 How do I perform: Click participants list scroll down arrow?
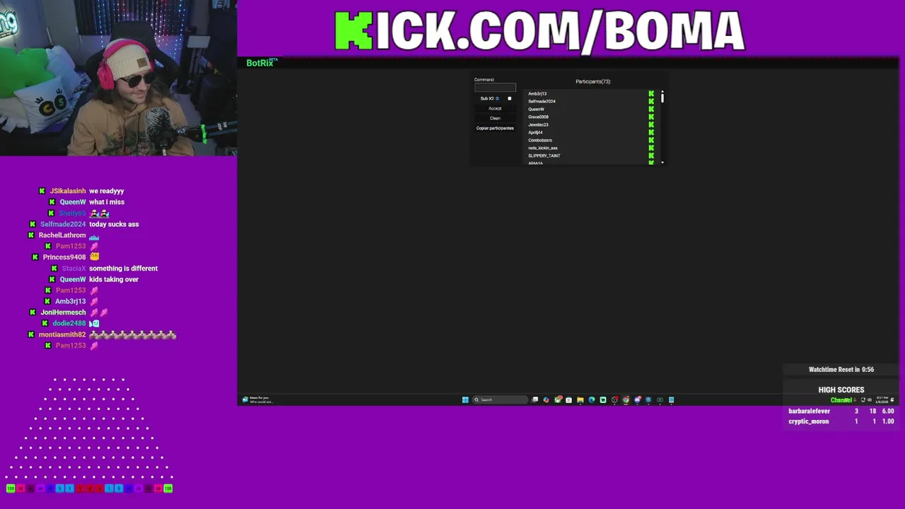[662, 163]
